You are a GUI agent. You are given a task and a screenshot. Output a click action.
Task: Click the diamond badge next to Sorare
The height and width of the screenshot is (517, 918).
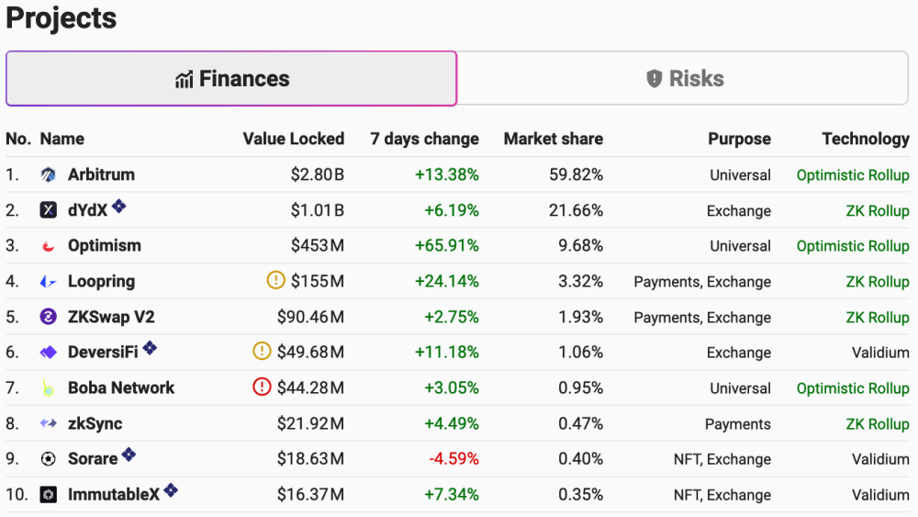click(129, 455)
